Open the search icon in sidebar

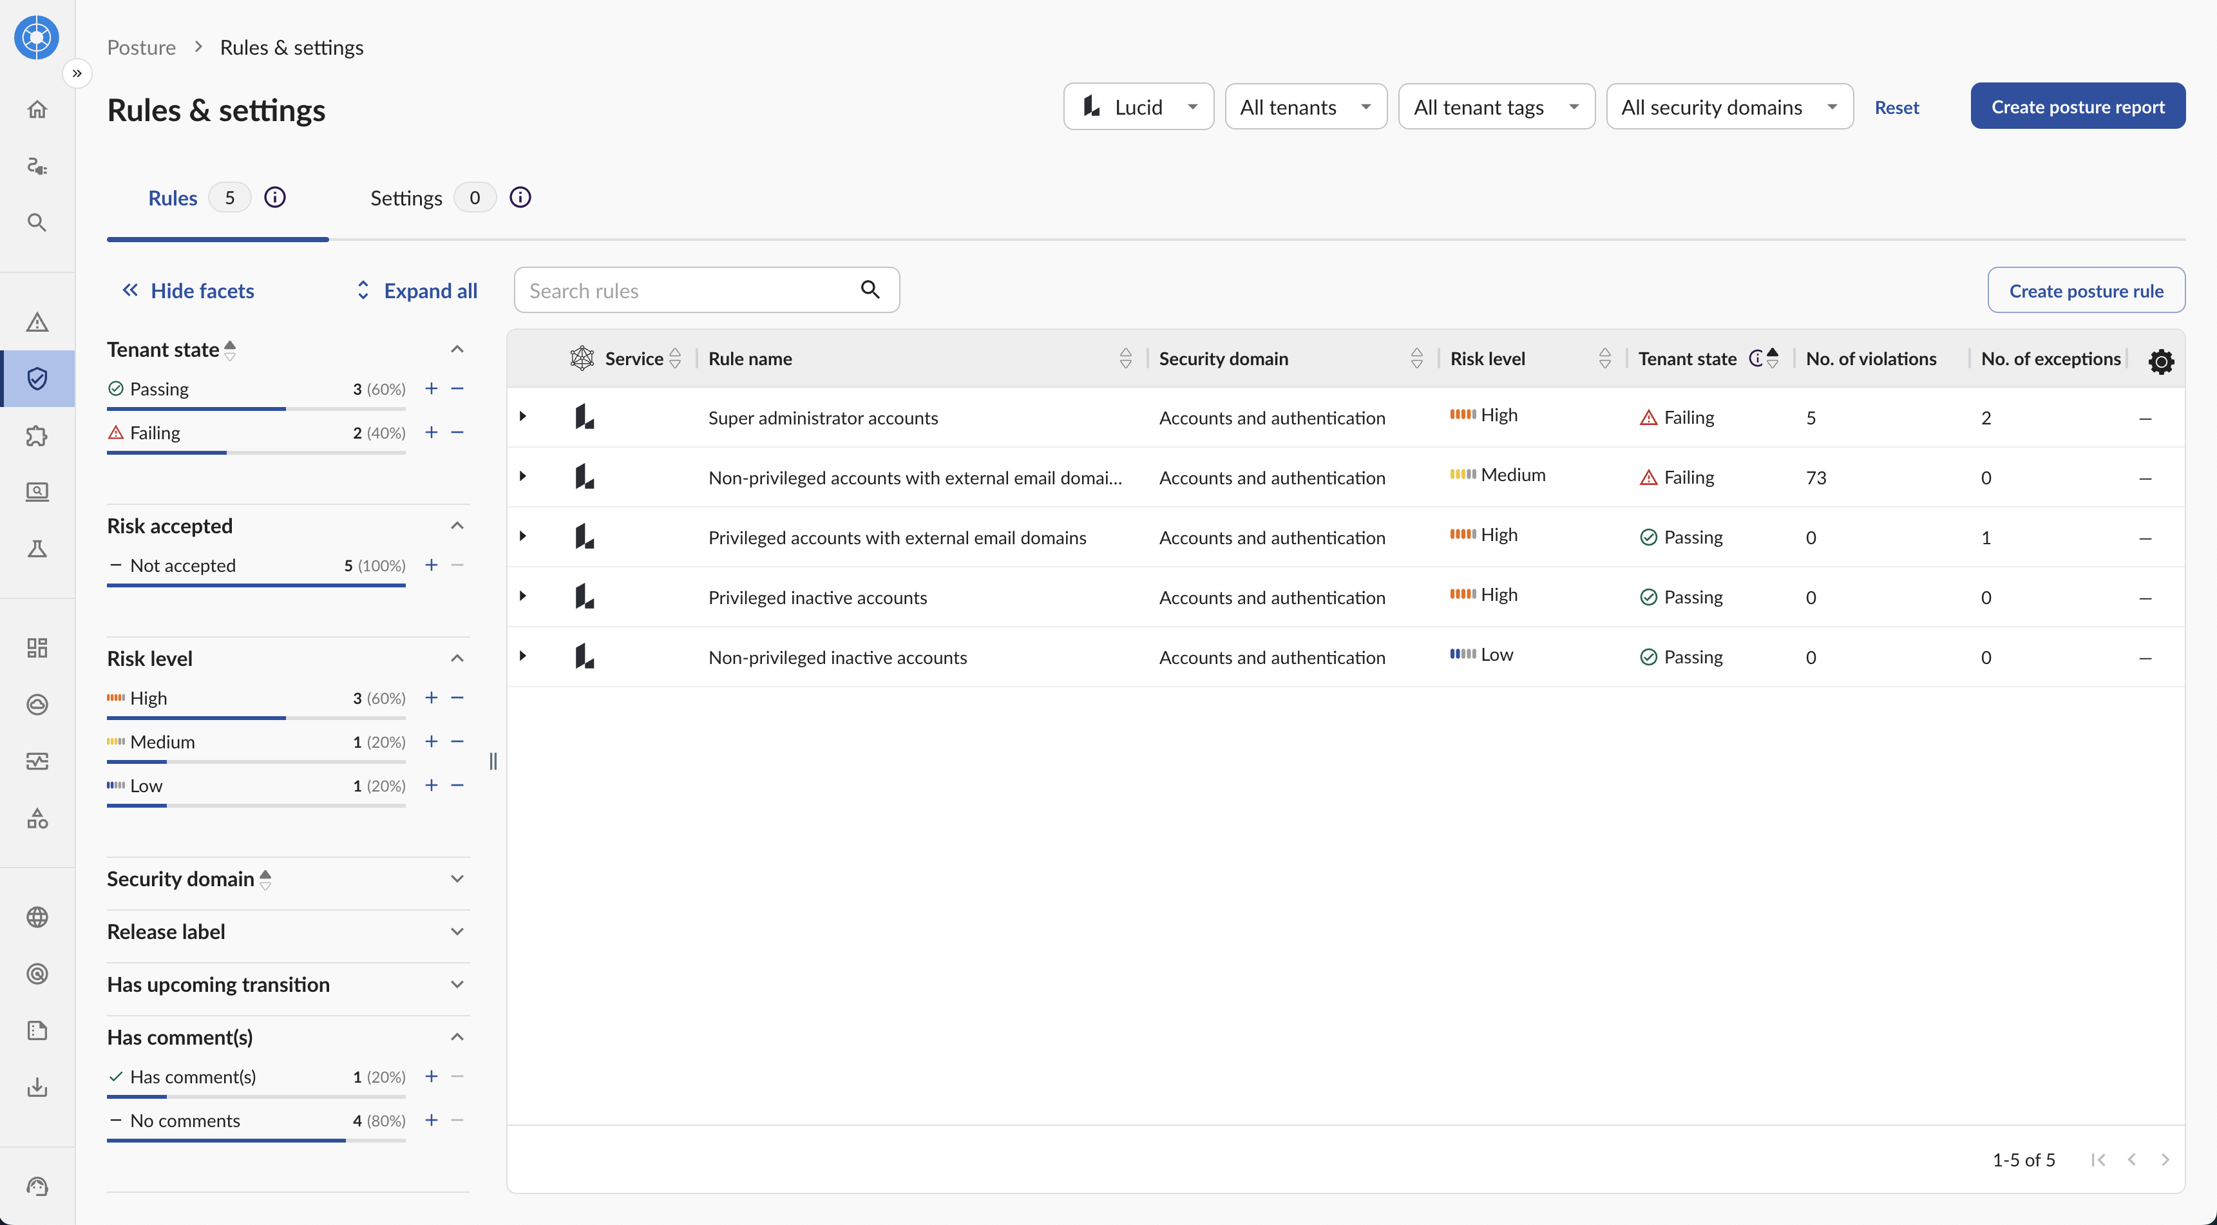(x=37, y=222)
